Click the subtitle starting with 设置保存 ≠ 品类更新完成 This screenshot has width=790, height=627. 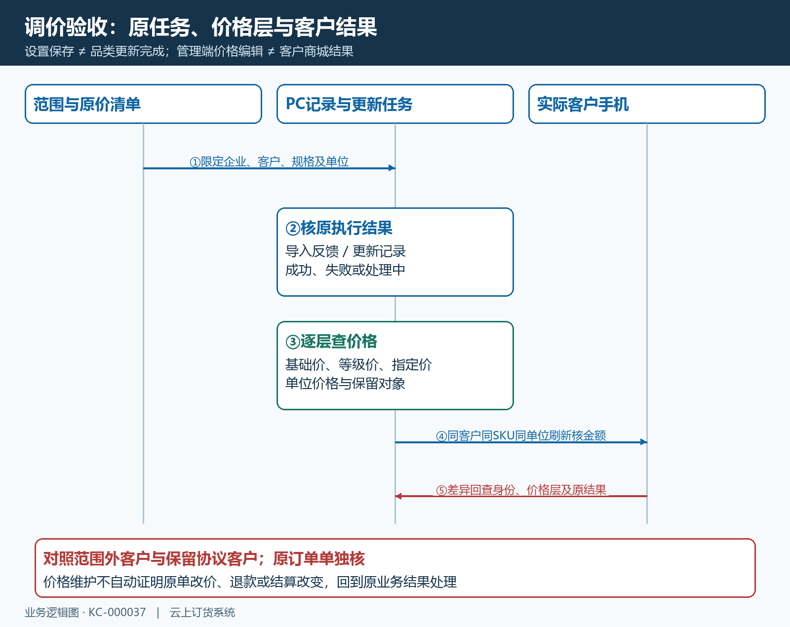tap(189, 51)
